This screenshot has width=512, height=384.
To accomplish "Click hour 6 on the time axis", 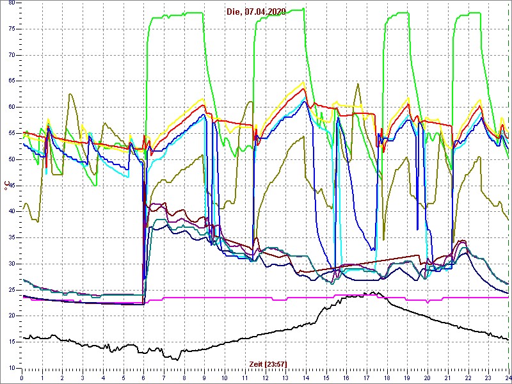I will (x=144, y=378).
